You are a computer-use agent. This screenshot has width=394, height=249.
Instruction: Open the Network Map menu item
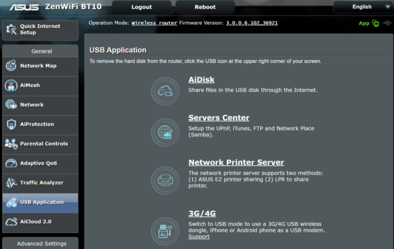40,66
